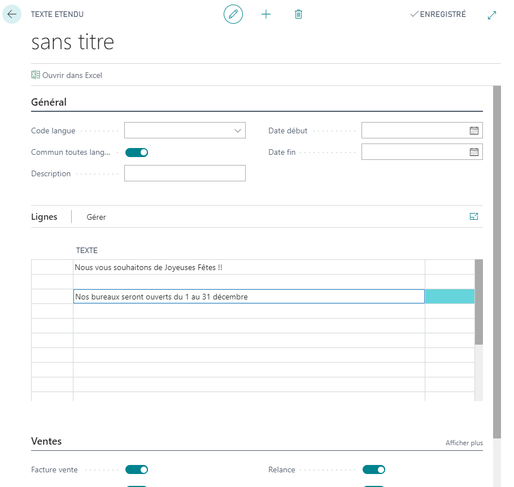This screenshot has height=487, width=514.
Task: Turn off the Relance toggle
Action: click(374, 469)
